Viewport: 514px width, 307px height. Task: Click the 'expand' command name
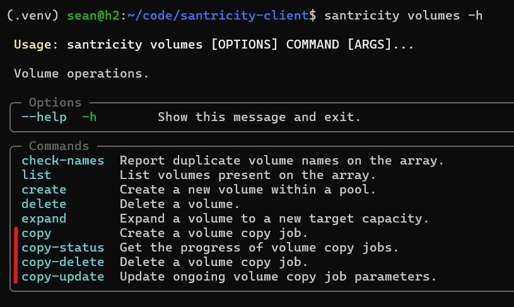tap(44, 219)
